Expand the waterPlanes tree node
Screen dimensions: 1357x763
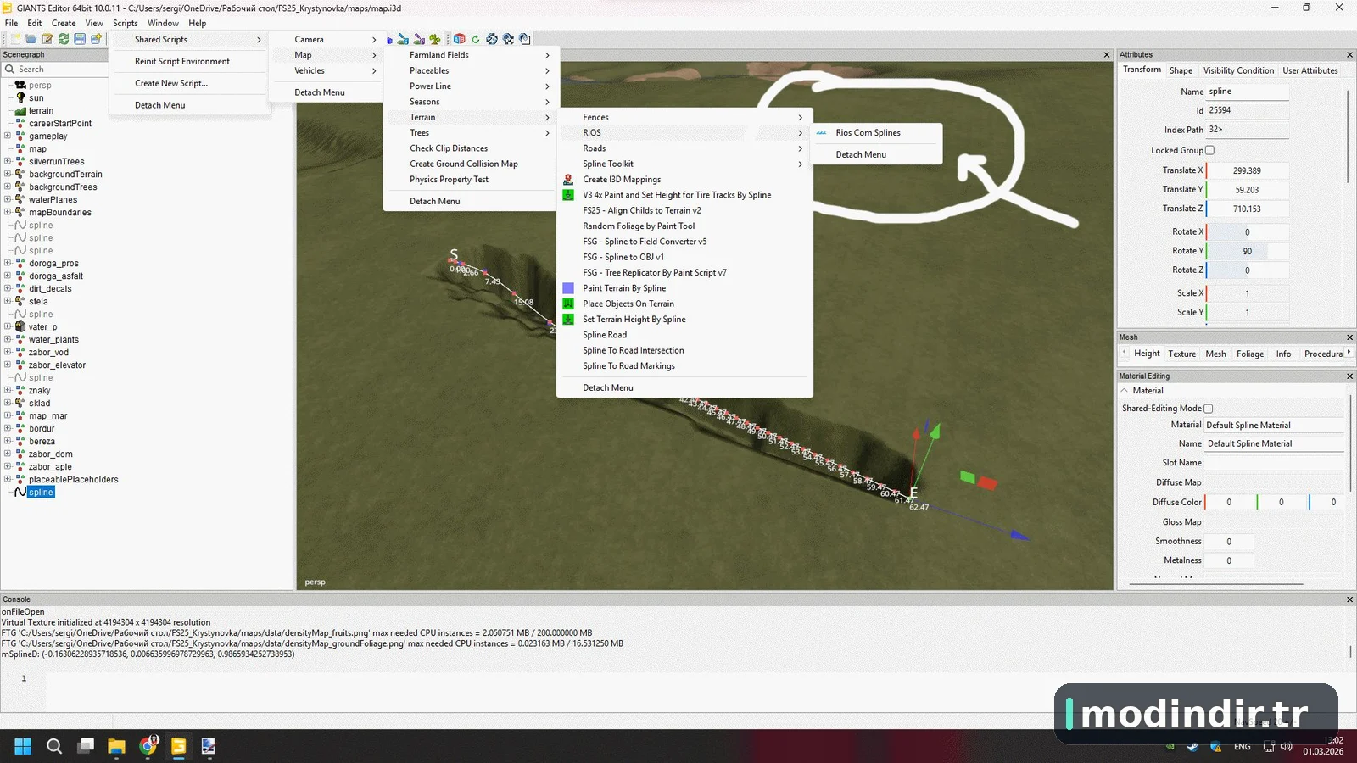point(8,199)
